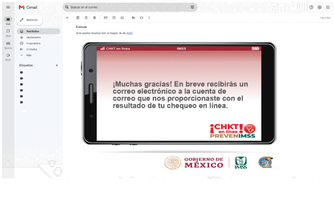Click the search magnifier icon
The width and height of the screenshot is (334, 203).
[x=67, y=7]
